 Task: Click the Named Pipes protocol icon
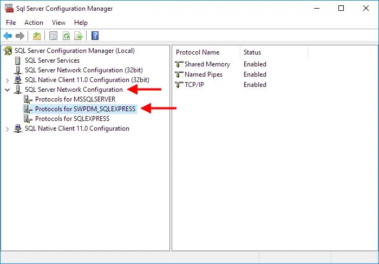click(179, 75)
